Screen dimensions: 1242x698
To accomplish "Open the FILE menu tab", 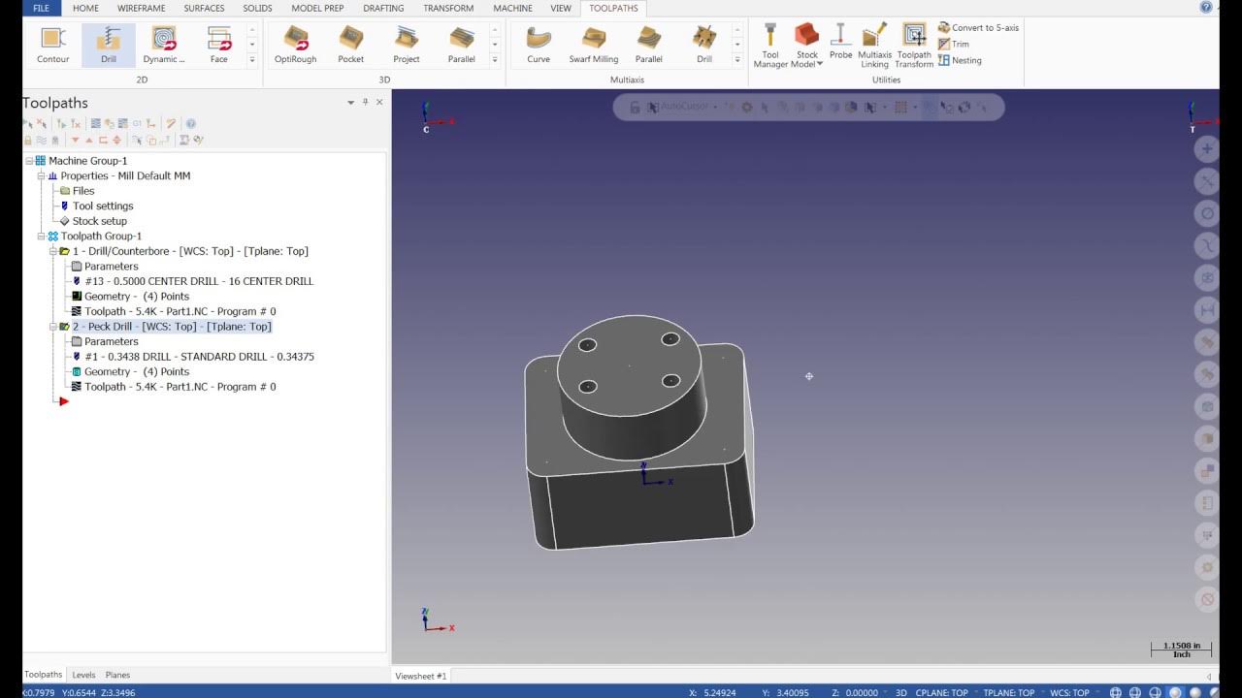I will (x=41, y=8).
